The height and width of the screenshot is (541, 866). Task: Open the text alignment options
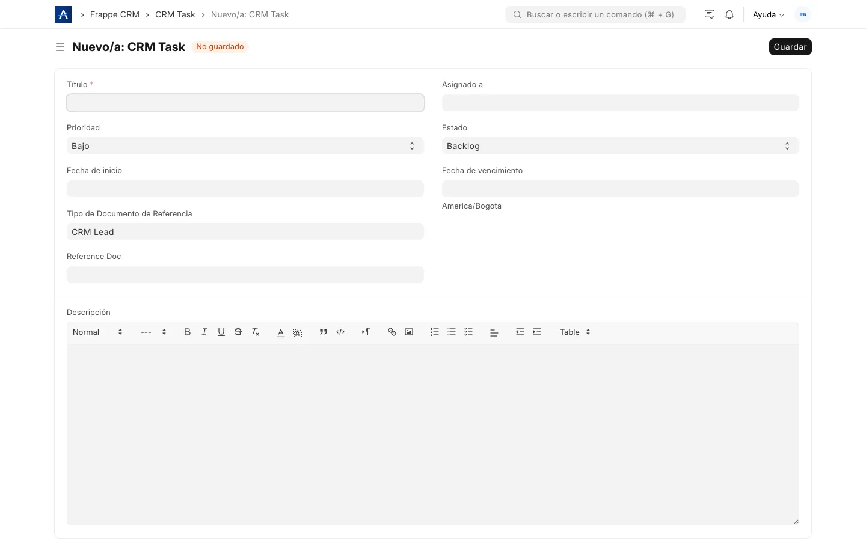click(x=494, y=332)
